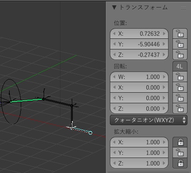The width and height of the screenshot is (191, 173).
Task: Decrease location Y value with left arrow
Action: [x=114, y=44]
